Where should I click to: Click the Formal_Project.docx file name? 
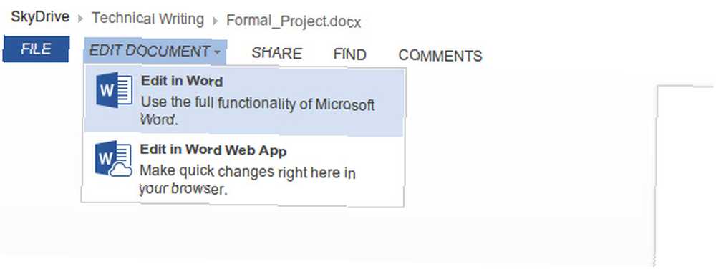click(294, 21)
